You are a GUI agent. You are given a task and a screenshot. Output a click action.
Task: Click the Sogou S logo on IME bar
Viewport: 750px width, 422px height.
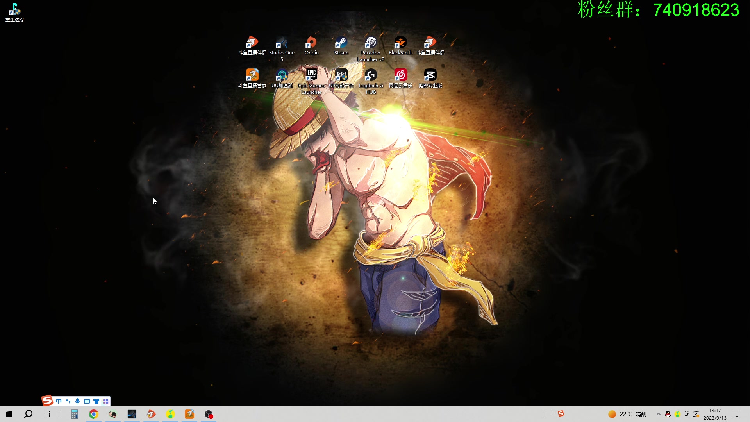point(47,401)
